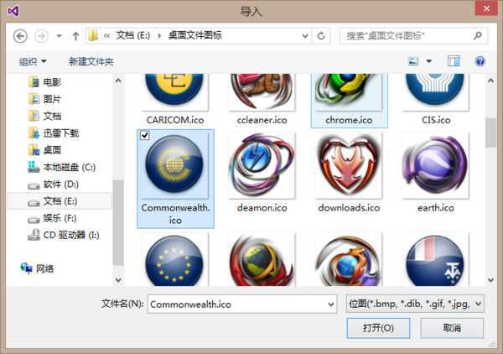
Task: Refresh the current folder view
Action: coord(321,36)
